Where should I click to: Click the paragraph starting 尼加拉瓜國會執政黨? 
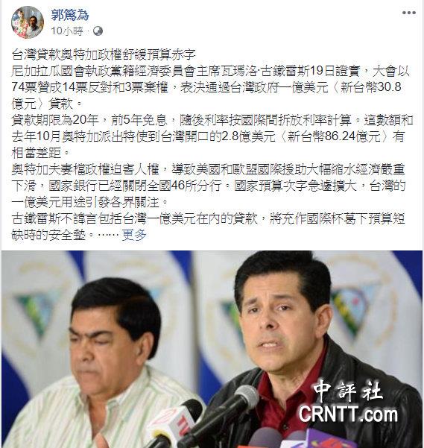tap(211, 87)
